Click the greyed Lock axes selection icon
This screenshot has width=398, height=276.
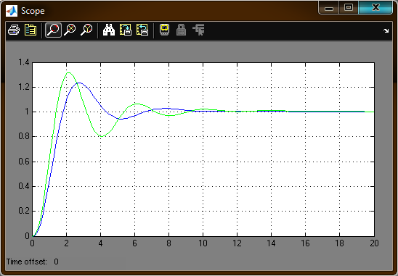[x=181, y=30]
